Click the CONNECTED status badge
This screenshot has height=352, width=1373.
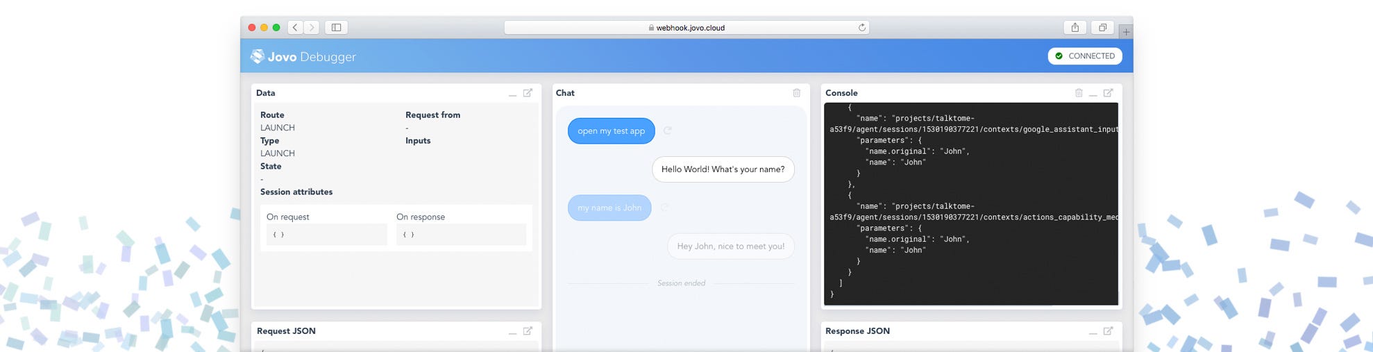pos(1084,56)
